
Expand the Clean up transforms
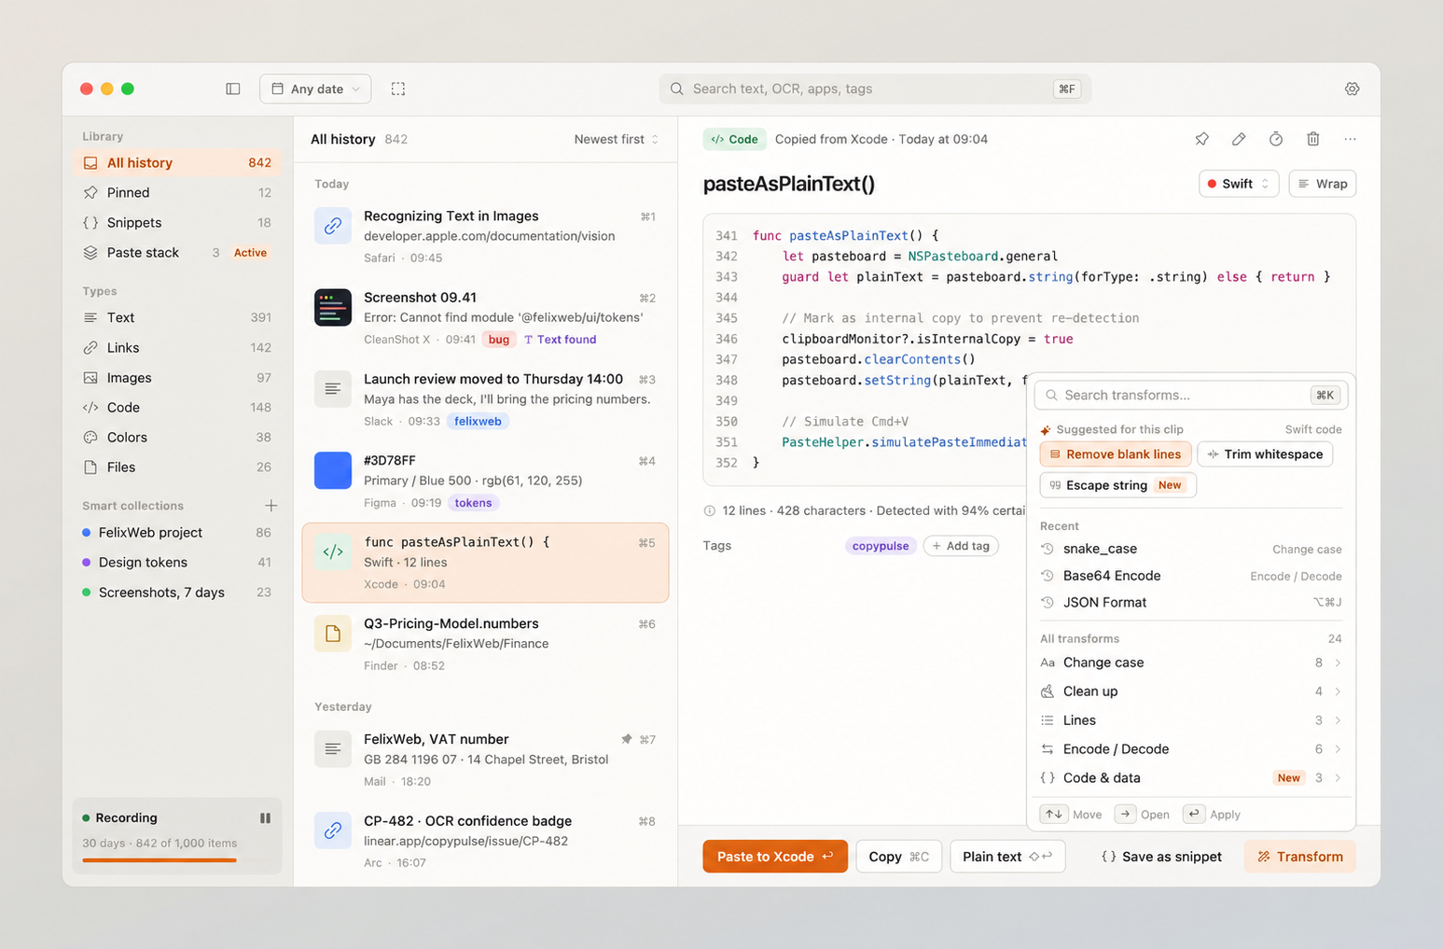(x=1191, y=691)
